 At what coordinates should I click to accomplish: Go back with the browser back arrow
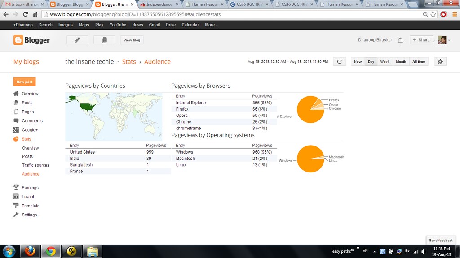(6, 14)
